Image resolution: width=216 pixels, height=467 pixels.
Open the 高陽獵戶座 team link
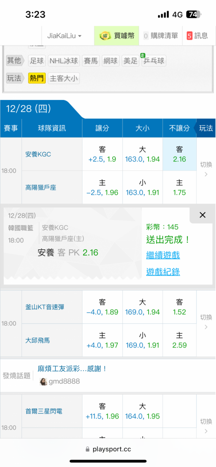pyautogui.click(x=41, y=188)
